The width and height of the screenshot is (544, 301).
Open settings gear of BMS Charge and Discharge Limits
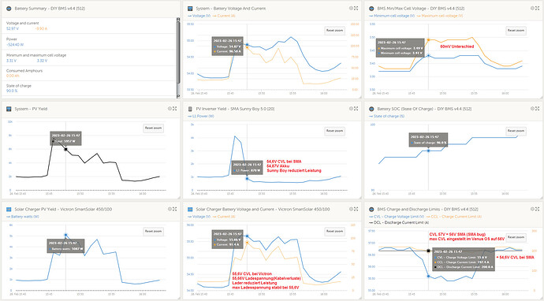[532, 209]
